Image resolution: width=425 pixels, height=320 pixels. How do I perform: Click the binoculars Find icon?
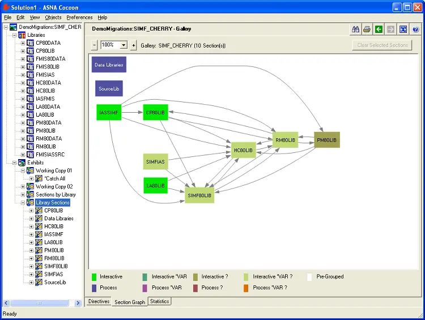pos(356,29)
